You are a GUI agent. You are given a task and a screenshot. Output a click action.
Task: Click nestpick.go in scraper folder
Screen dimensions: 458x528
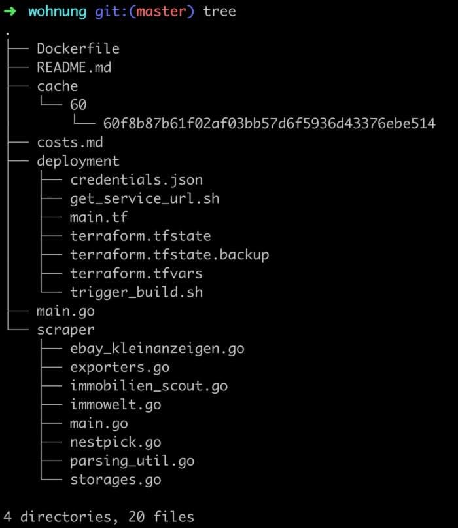(115, 442)
